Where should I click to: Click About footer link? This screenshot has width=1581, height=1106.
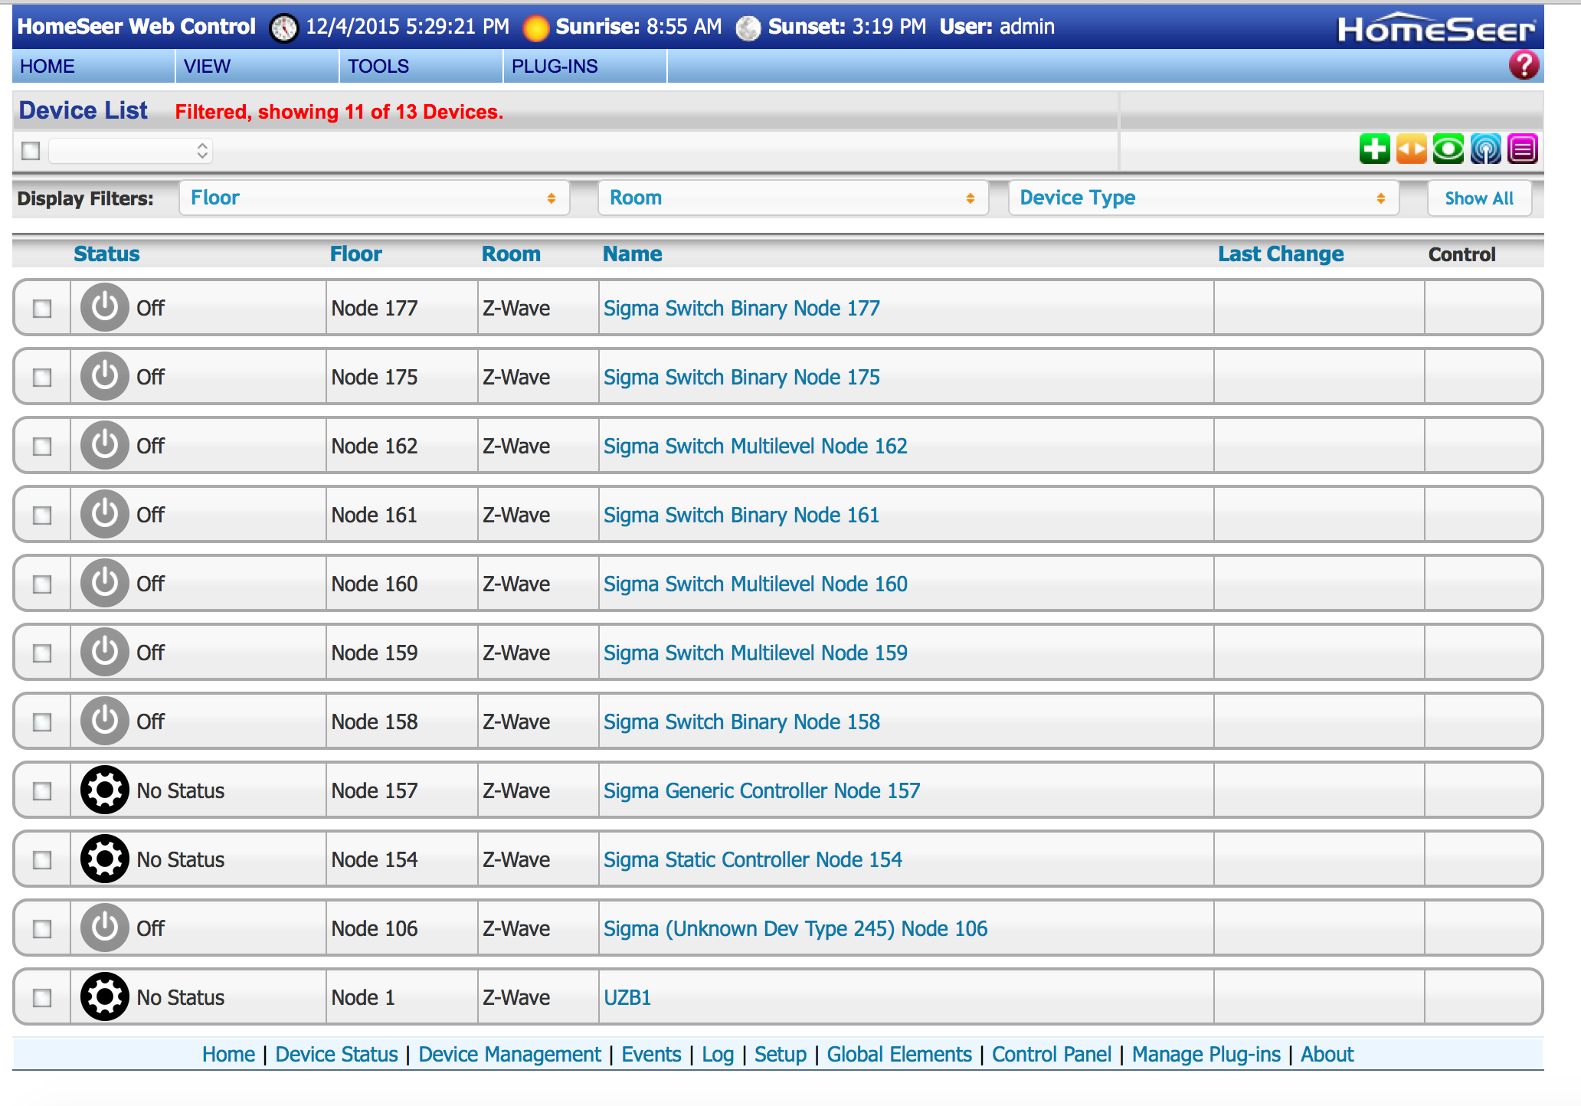[1327, 1054]
